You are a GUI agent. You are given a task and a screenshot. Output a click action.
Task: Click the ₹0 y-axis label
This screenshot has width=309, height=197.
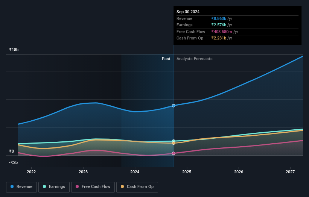pyautogui.click(x=12, y=151)
